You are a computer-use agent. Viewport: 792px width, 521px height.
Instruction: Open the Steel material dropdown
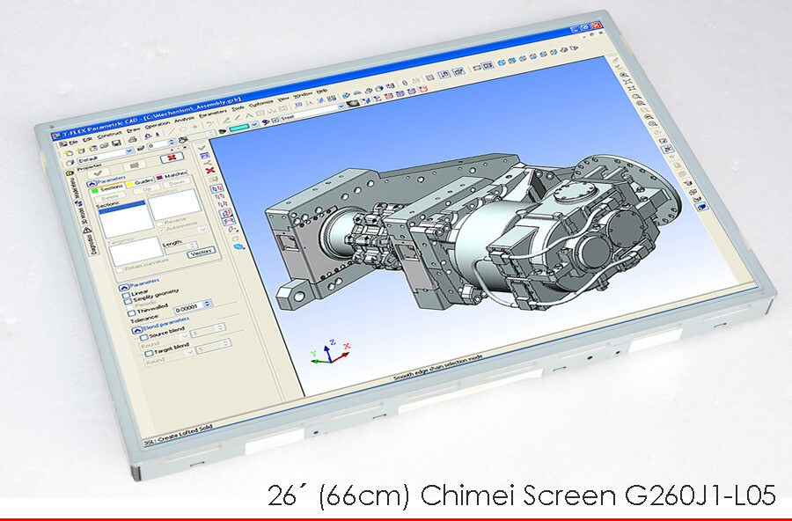[x=341, y=106]
